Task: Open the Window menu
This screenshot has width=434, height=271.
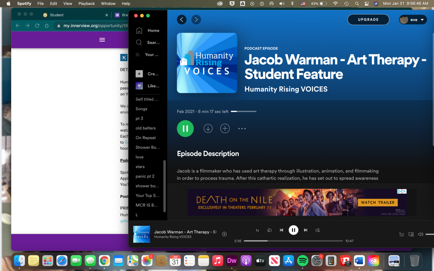Action: click(108, 4)
